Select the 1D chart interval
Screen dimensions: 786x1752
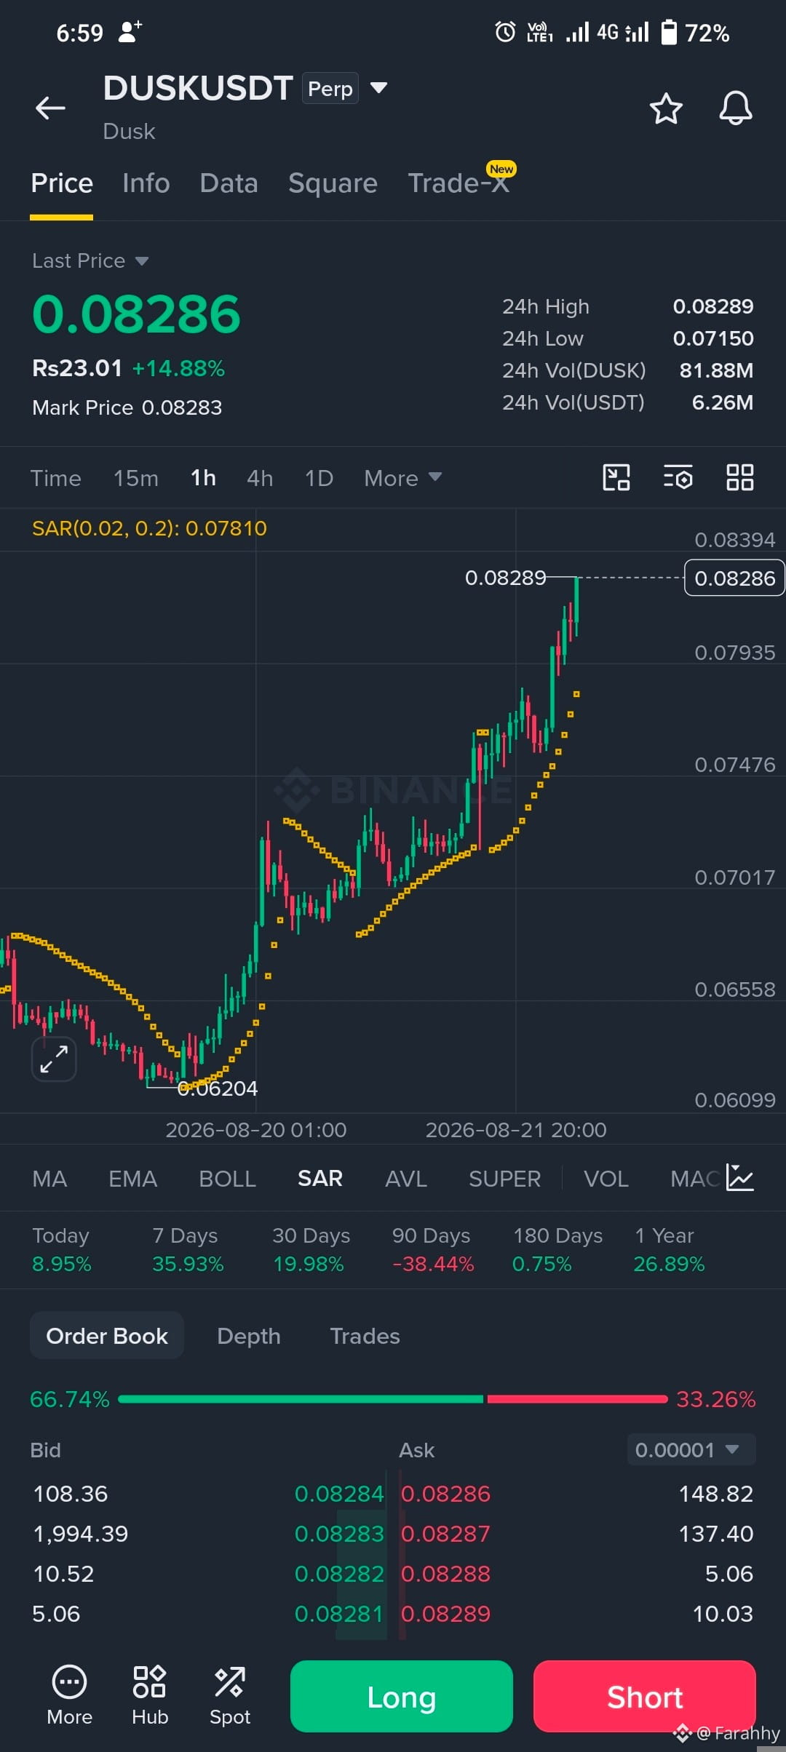[x=319, y=478]
